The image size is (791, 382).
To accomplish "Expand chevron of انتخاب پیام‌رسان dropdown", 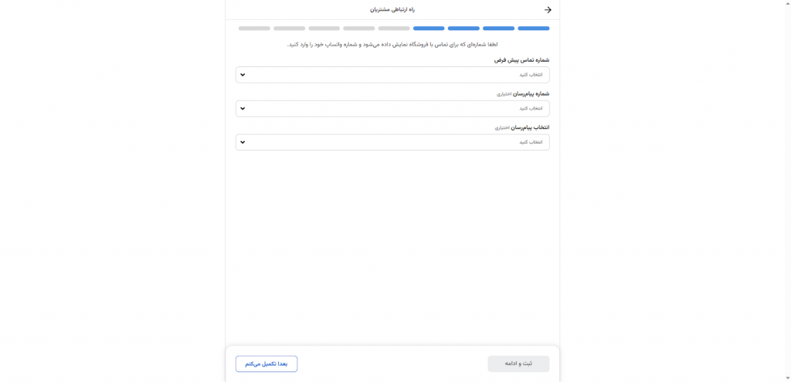I will coord(243,142).
